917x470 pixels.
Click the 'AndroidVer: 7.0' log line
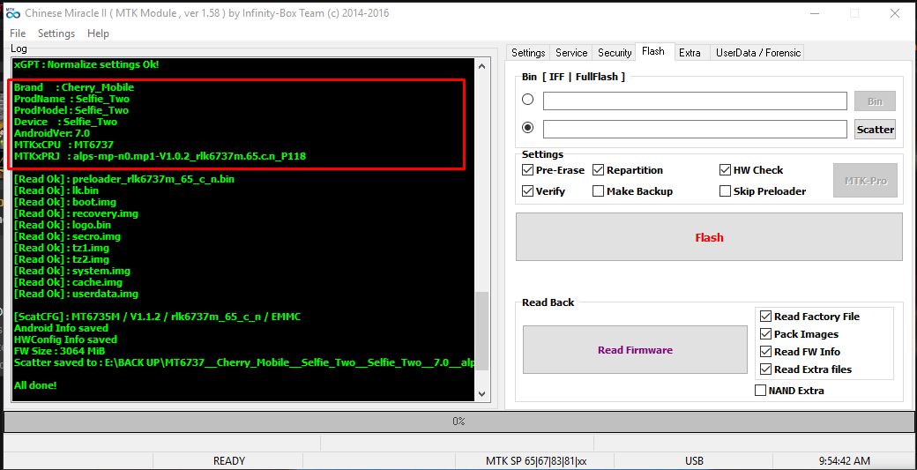pos(52,133)
